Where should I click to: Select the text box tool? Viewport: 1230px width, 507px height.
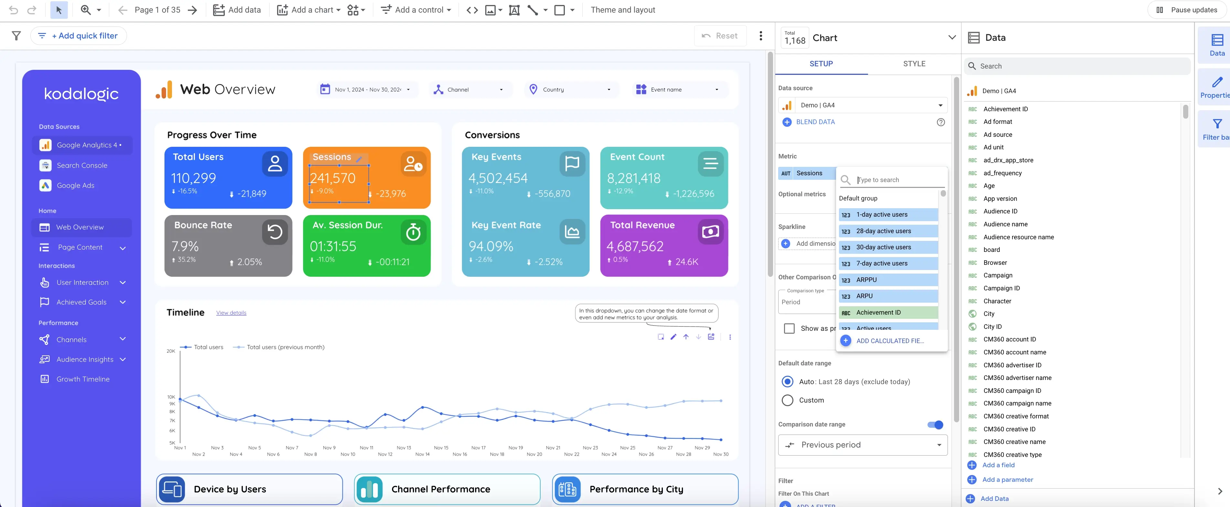point(514,10)
